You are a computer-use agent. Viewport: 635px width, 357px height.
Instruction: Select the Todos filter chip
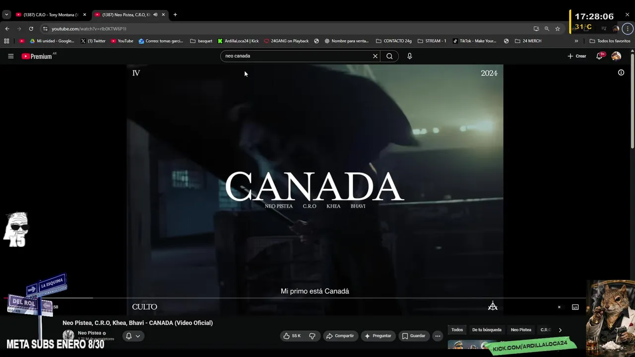point(457,330)
